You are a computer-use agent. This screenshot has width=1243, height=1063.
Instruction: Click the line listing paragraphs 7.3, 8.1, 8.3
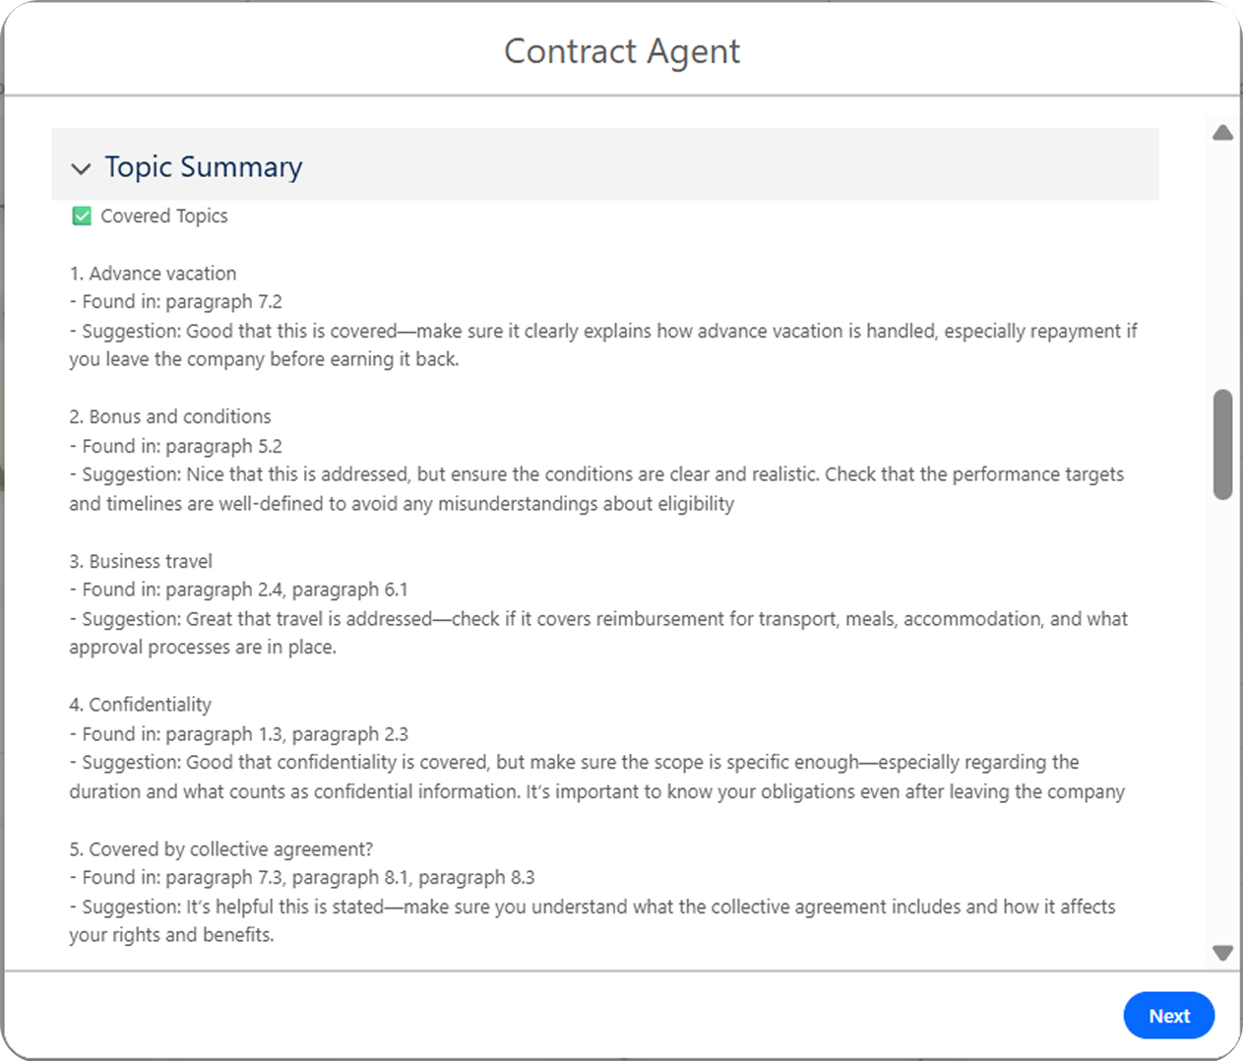pyautogui.click(x=302, y=877)
